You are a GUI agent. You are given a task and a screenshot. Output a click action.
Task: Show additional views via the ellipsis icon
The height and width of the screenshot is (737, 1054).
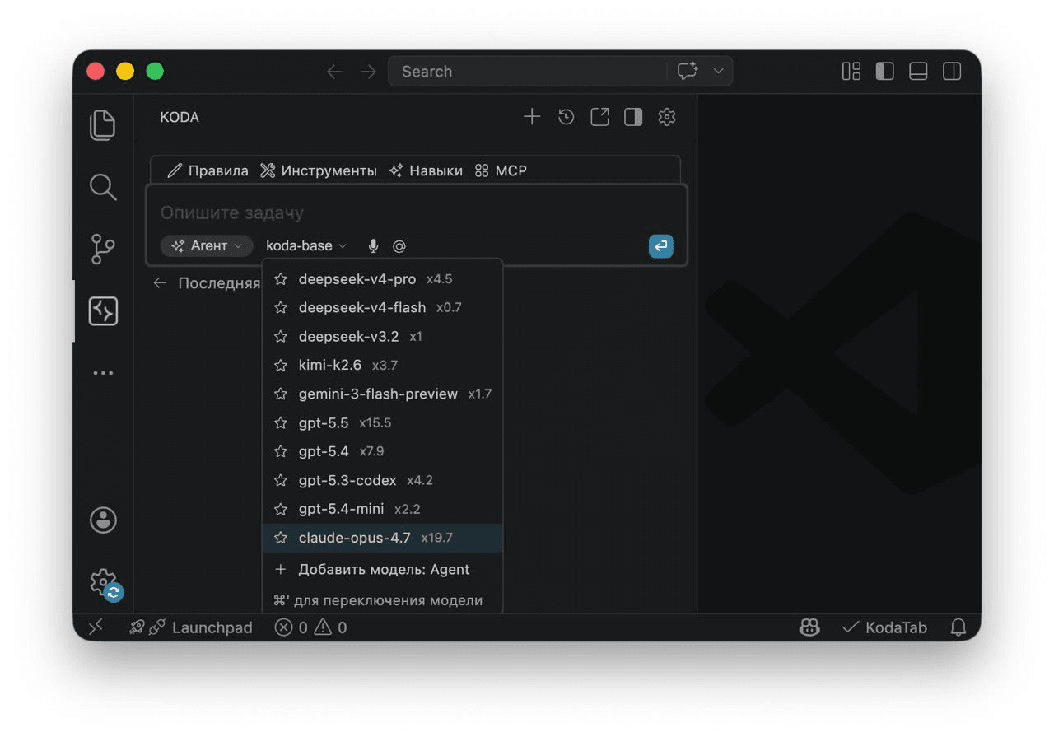(x=103, y=373)
